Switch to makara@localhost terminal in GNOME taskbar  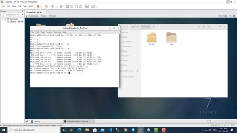pos(79,122)
